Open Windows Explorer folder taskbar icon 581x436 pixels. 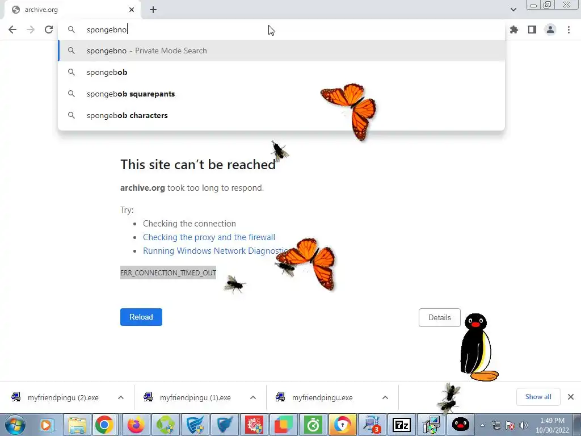point(77,425)
